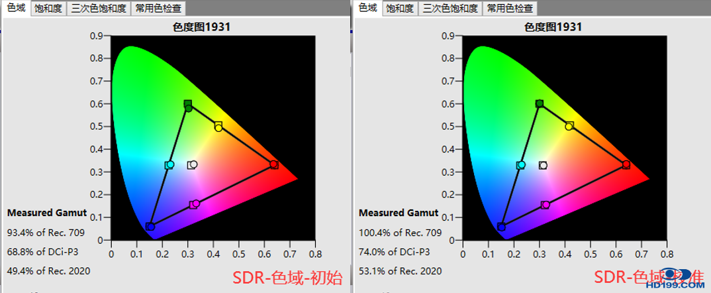Pick the cyan marker on the left chart

point(169,164)
